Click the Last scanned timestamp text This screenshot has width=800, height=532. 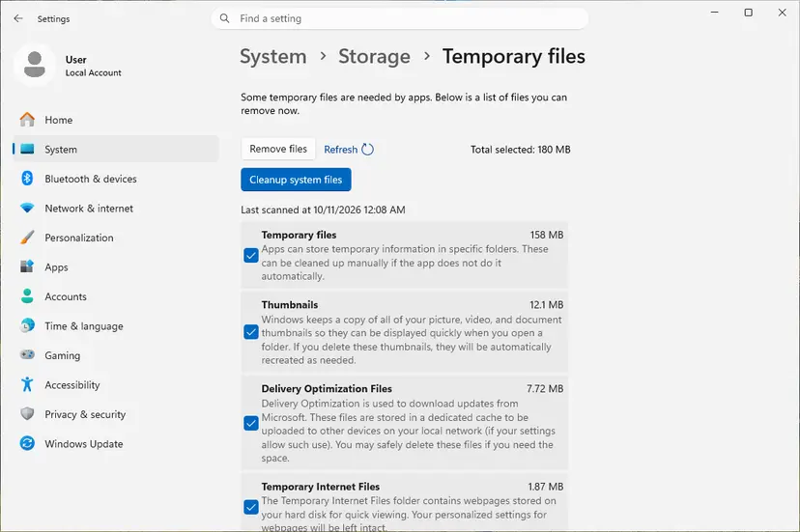[323, 210]
